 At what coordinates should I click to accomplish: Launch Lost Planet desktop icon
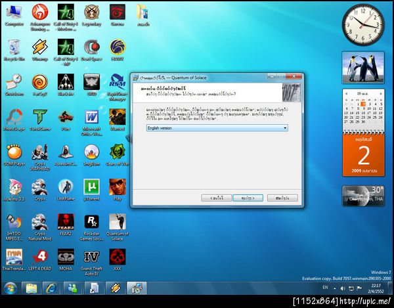(x=66, y=190)
